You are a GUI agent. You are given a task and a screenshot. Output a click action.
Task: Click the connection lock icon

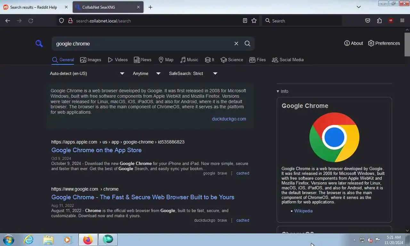pos(70,21)
